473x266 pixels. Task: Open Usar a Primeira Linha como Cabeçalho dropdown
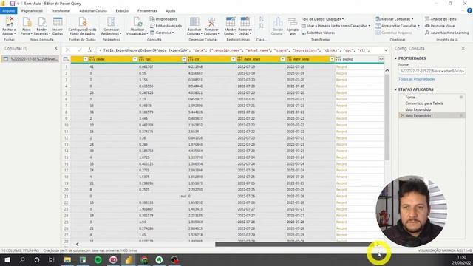tap(336, 26)
